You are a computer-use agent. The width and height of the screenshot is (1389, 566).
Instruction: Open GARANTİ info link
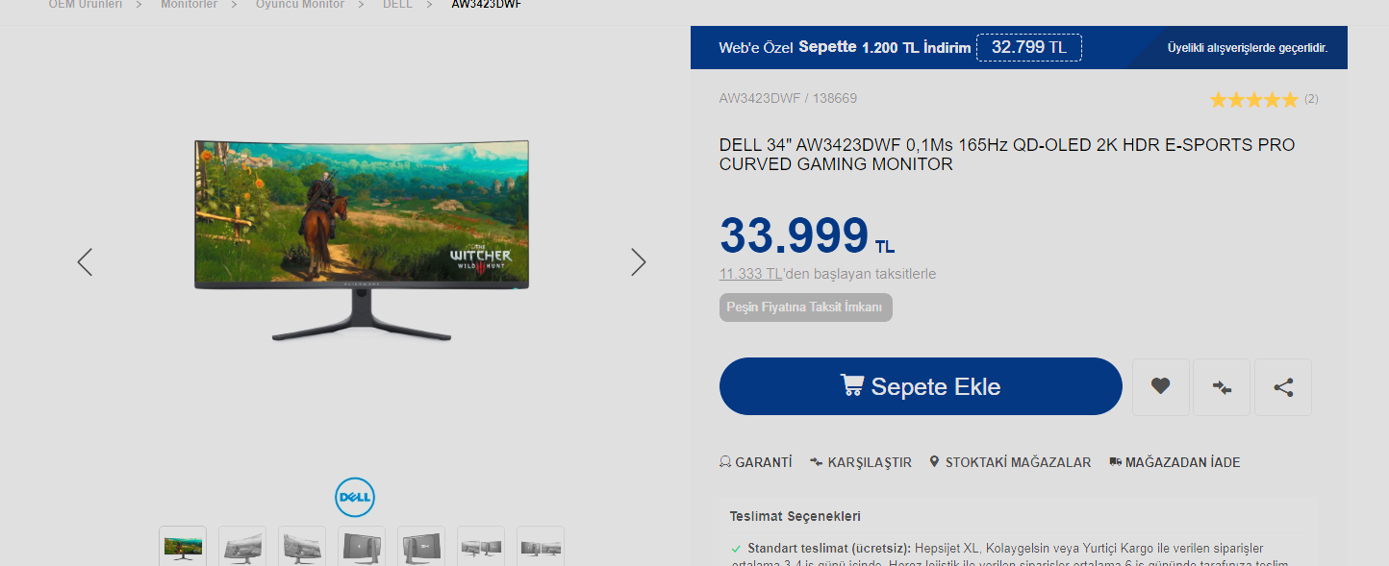tap(756, 462)
